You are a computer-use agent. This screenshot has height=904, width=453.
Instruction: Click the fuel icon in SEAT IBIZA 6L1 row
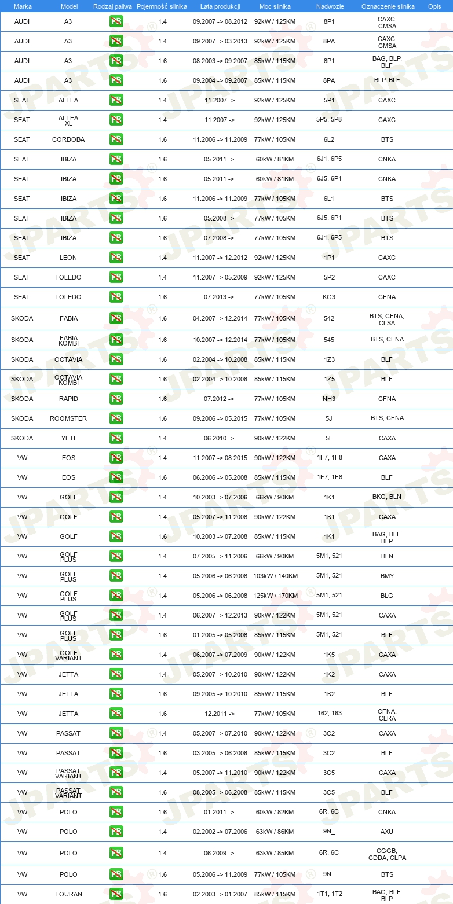116,199
